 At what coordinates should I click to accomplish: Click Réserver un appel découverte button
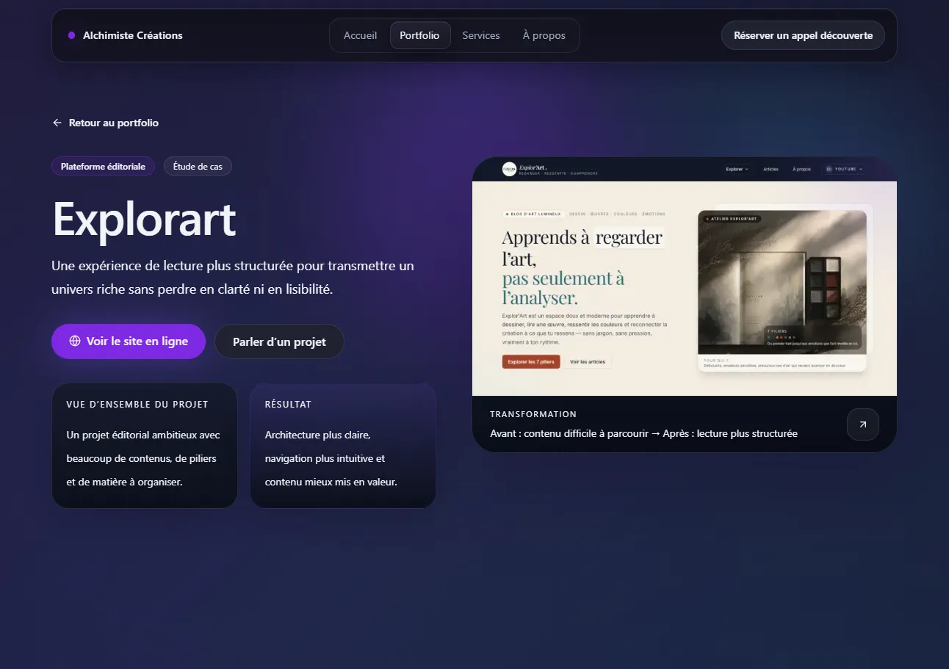(x=803, y=35)
